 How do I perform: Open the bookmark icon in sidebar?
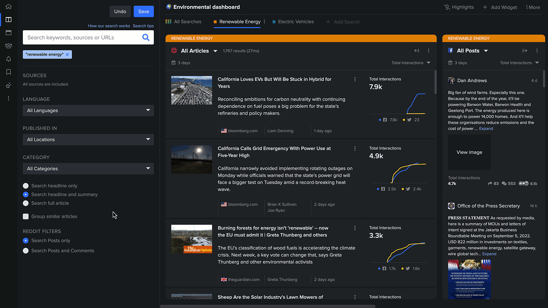(x=9, y=72)
